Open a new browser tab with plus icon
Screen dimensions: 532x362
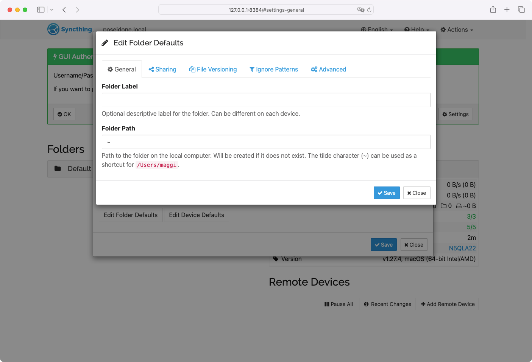(507, 10)
